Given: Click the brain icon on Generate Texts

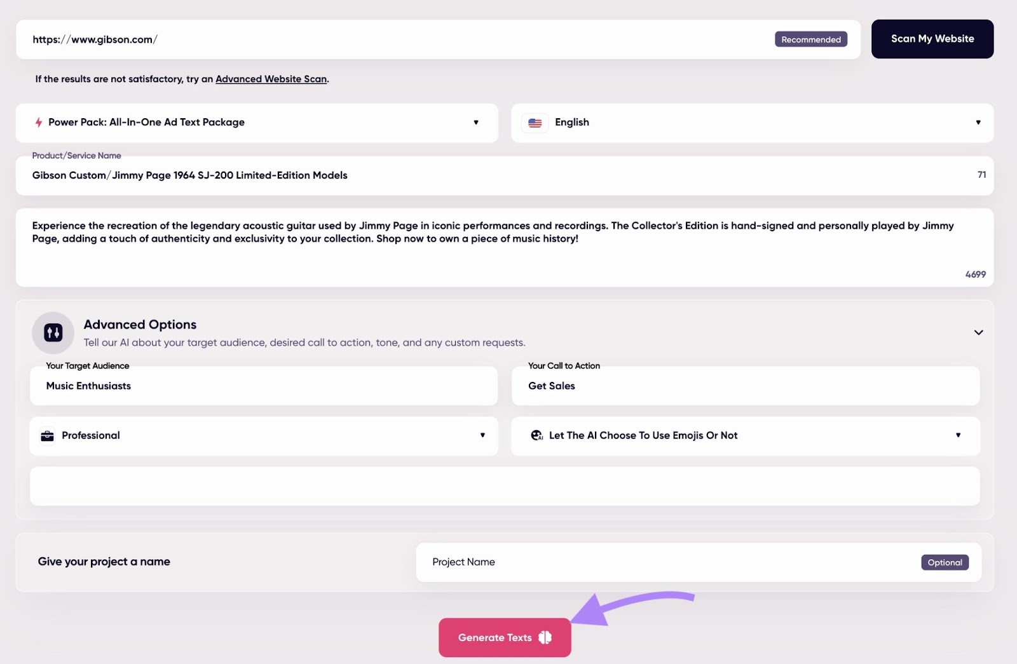Looking at the screenshot, I should [545, 637].
